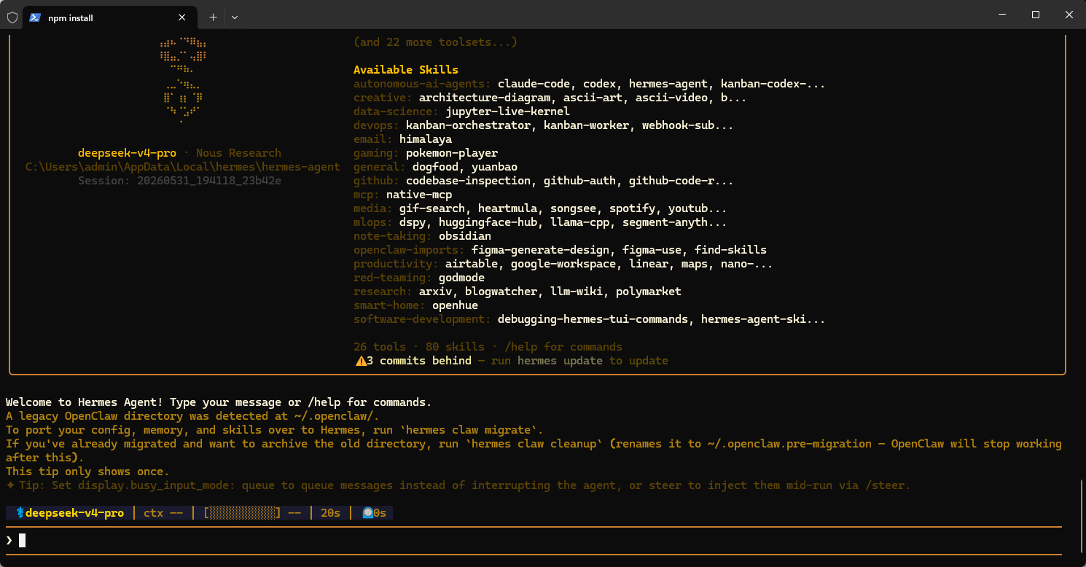Click the 'himalaya' email skill

point(426,139)
